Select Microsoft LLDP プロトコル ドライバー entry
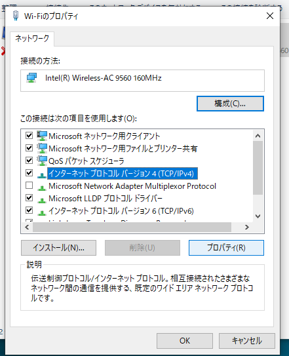This screenshot has height=356, width=289. pos(106,199)
